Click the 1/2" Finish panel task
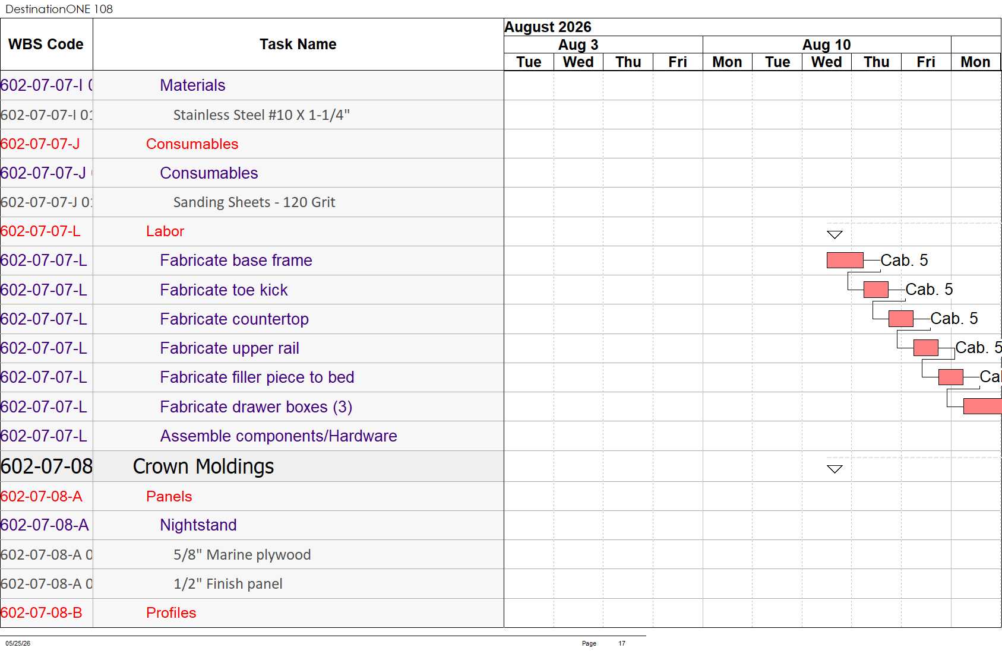This screenshot has width=1002, height=651. (x=227, y=583)
